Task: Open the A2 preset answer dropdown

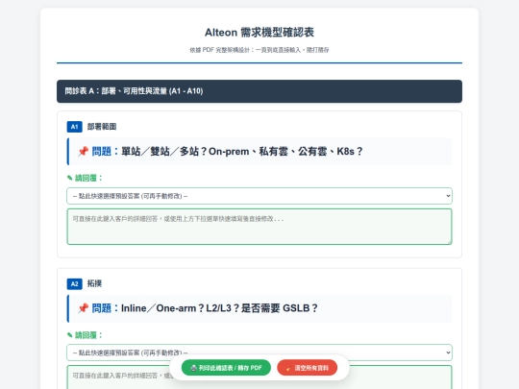Action: [x=259, y=353]
